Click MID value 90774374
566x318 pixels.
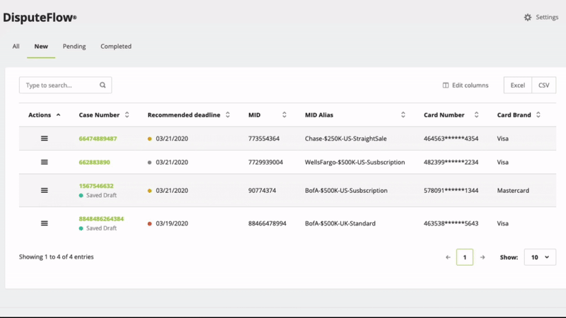pos(262,190)
